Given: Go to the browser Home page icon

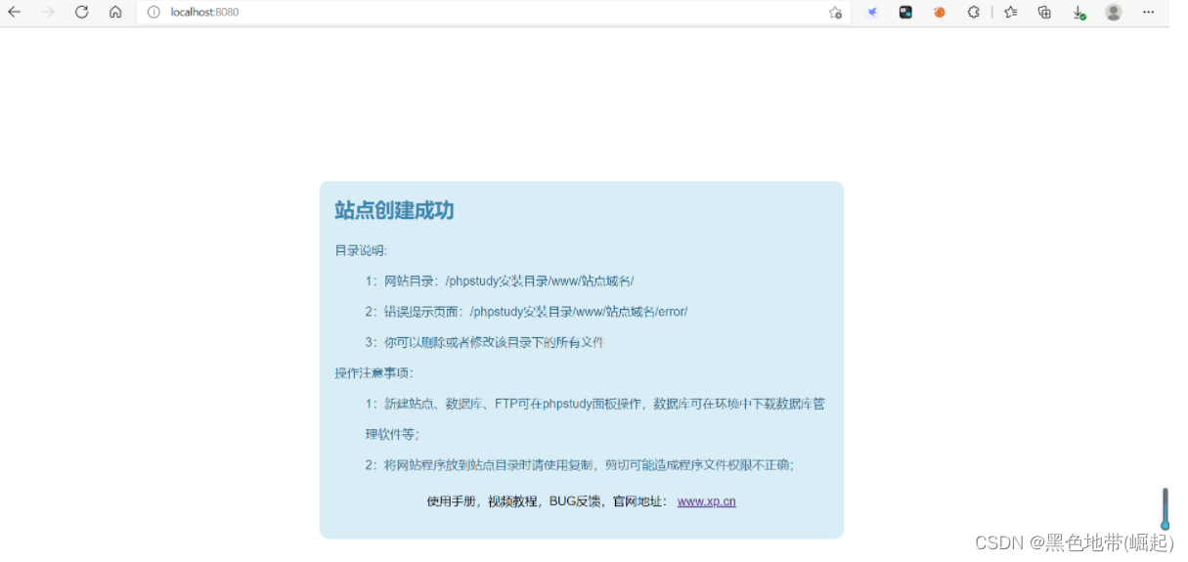Looking at the screenshot, I should [x=115, y=12].
